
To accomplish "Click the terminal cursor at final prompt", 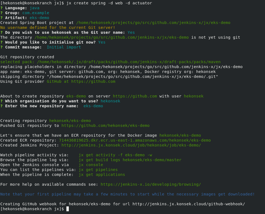I will (x=67, y=209).
